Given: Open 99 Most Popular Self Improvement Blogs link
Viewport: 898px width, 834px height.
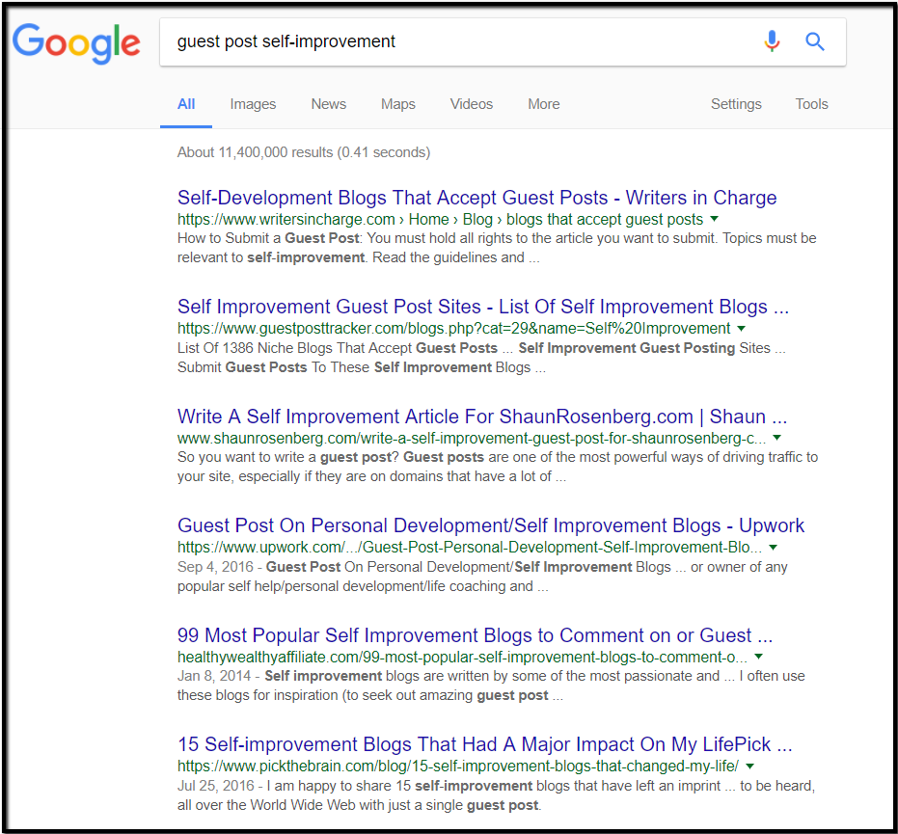Looking at the screenshot, I should click(475, 635).
